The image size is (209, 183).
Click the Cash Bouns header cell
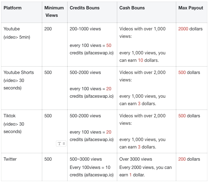146,12
